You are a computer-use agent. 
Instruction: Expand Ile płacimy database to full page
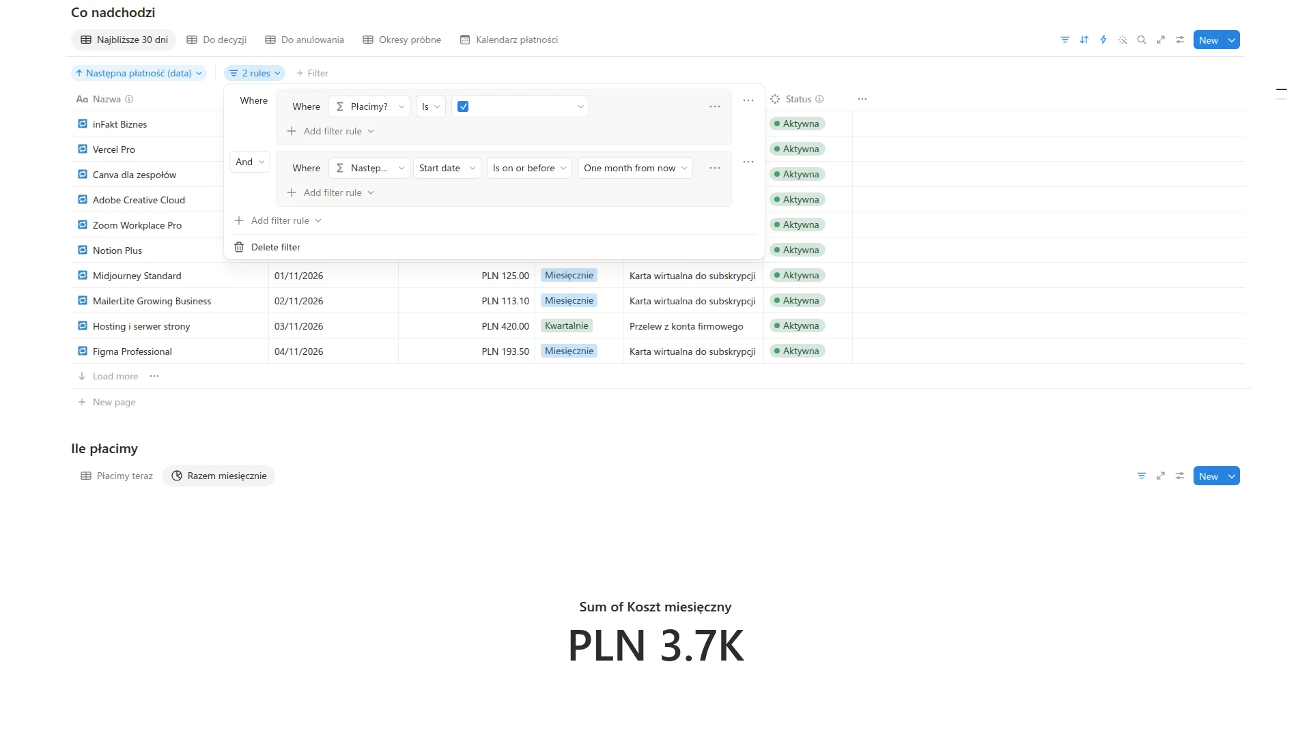1160,476
